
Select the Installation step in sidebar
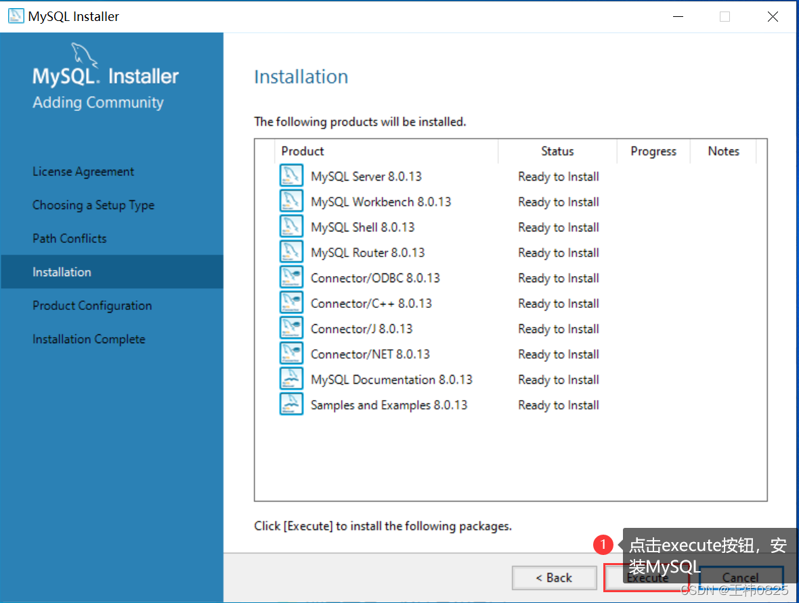pyautogui.click(x=112, y=272)
